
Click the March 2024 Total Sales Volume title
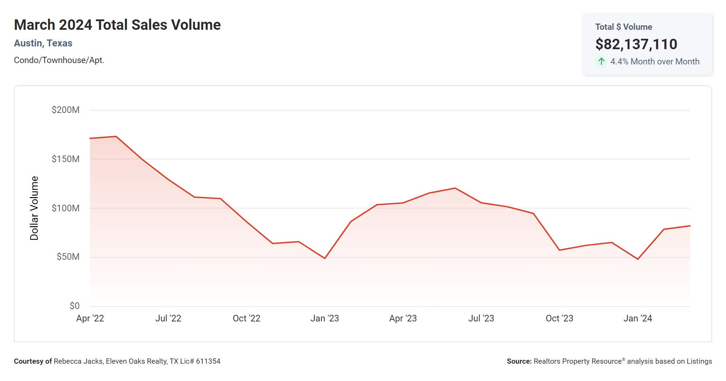point(117,25)
